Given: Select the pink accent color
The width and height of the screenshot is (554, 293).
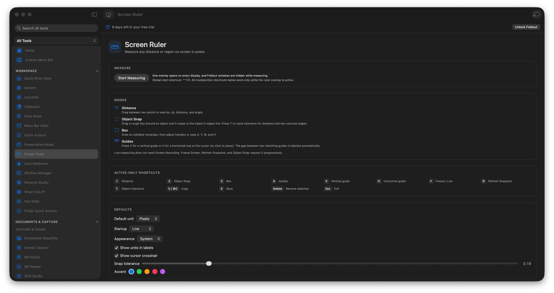Looking at the screenshot, I should [x=155, y=272].
